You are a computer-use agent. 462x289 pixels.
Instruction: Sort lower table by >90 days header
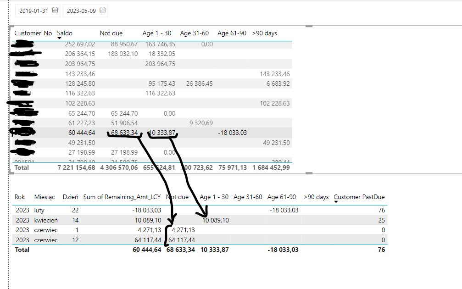tap(316, 197)
